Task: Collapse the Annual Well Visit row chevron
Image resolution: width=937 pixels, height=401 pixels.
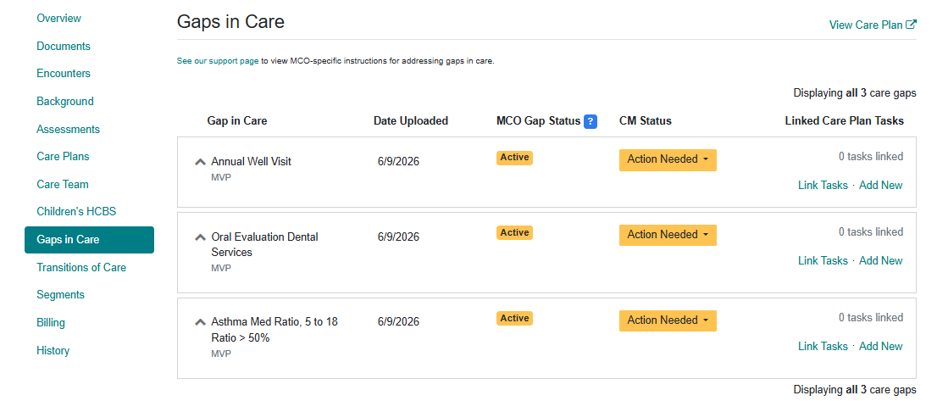Action: tap(200, 161)
